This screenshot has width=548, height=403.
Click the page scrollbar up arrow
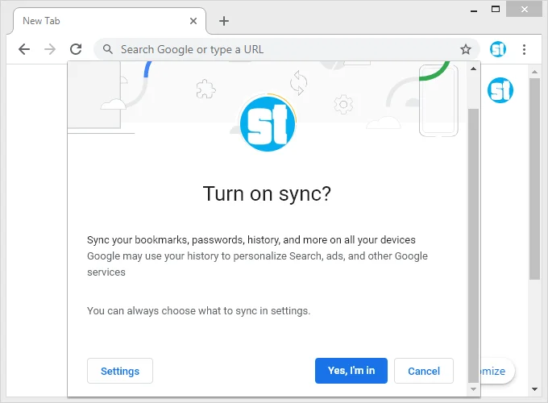pos(534,72)
